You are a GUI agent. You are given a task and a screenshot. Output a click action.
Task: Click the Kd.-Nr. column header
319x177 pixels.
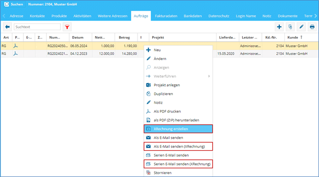click(273, 38)
